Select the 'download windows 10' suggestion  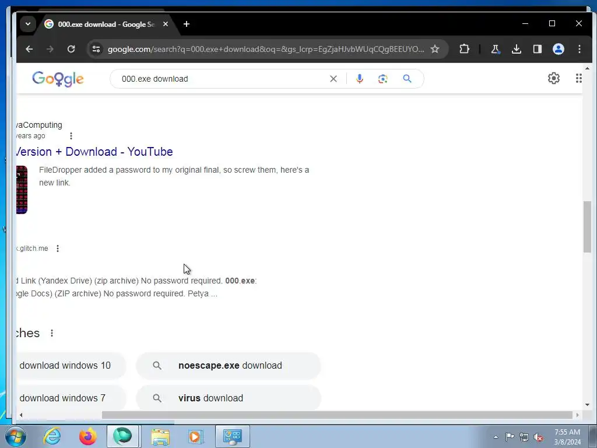click(x=71, y=366)
